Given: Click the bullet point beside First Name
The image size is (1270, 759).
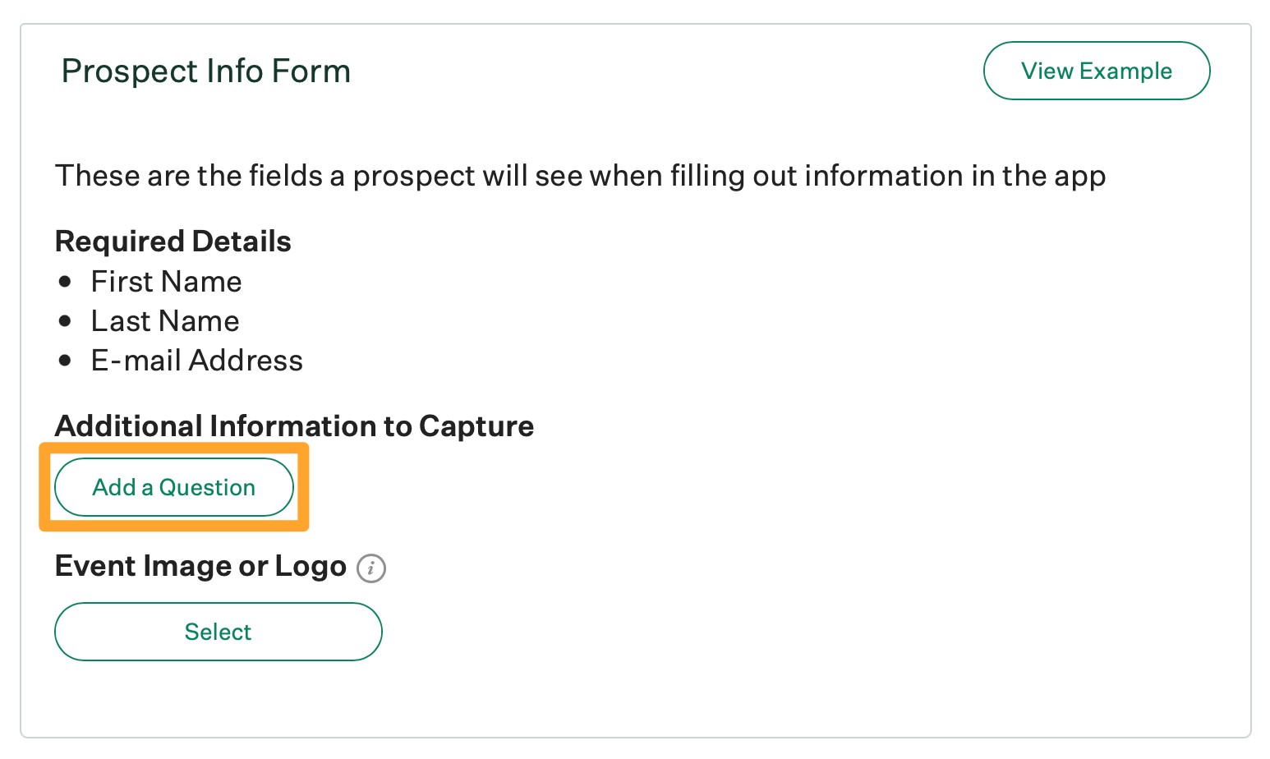Looking at the screenshot, I should pos(66,282).
